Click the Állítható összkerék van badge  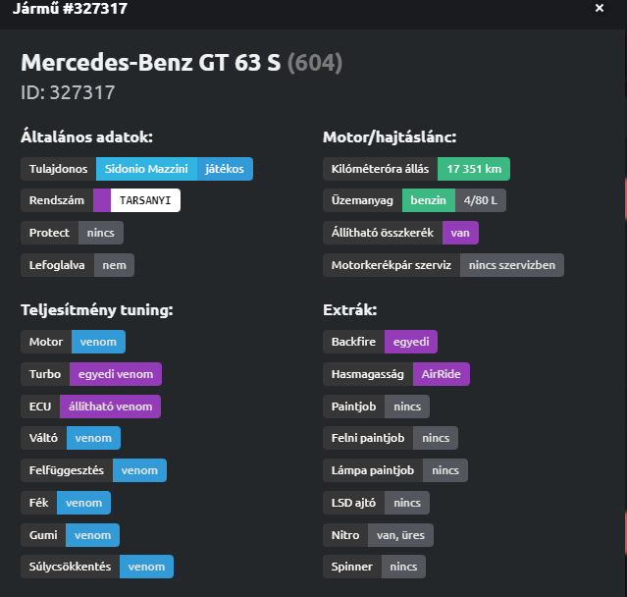[x=460, y=233]
